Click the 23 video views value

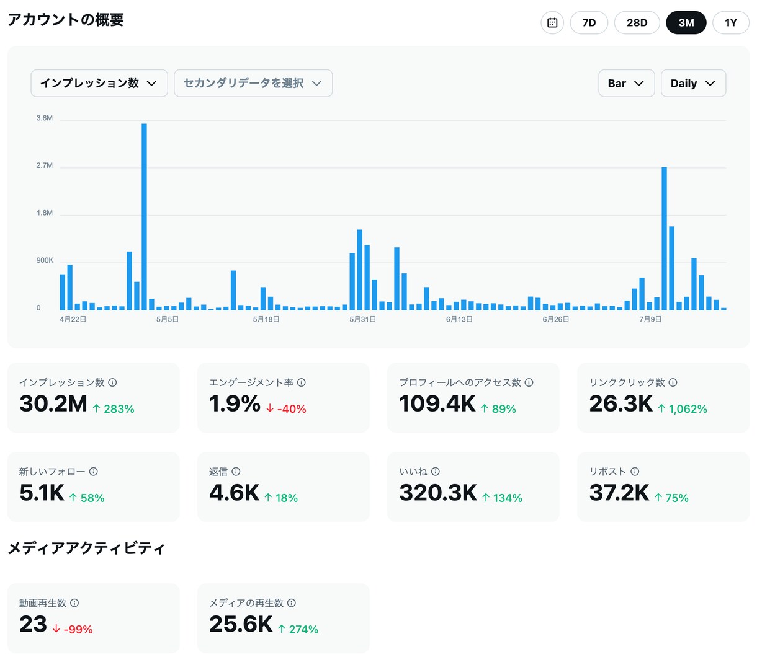(33, 624)
